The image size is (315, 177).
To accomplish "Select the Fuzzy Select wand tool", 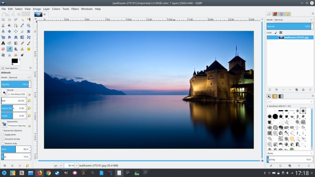I will point(22,20).
